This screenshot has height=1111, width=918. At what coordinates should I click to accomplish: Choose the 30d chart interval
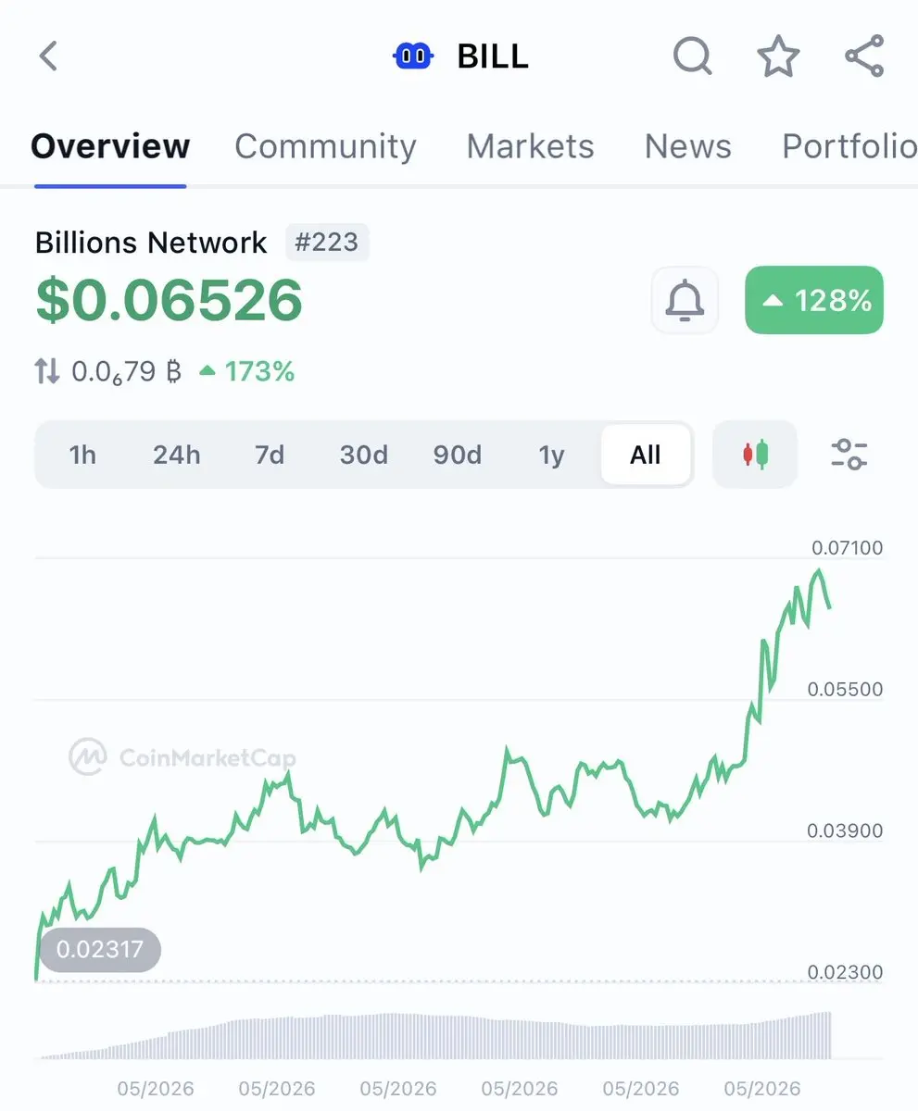click(363, 455)
